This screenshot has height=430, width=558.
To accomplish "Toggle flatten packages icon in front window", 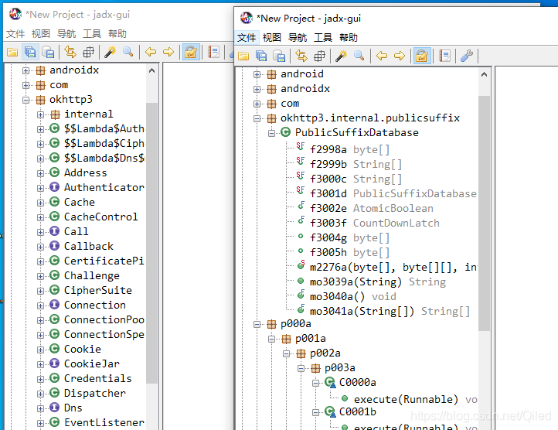I will 319,56.
